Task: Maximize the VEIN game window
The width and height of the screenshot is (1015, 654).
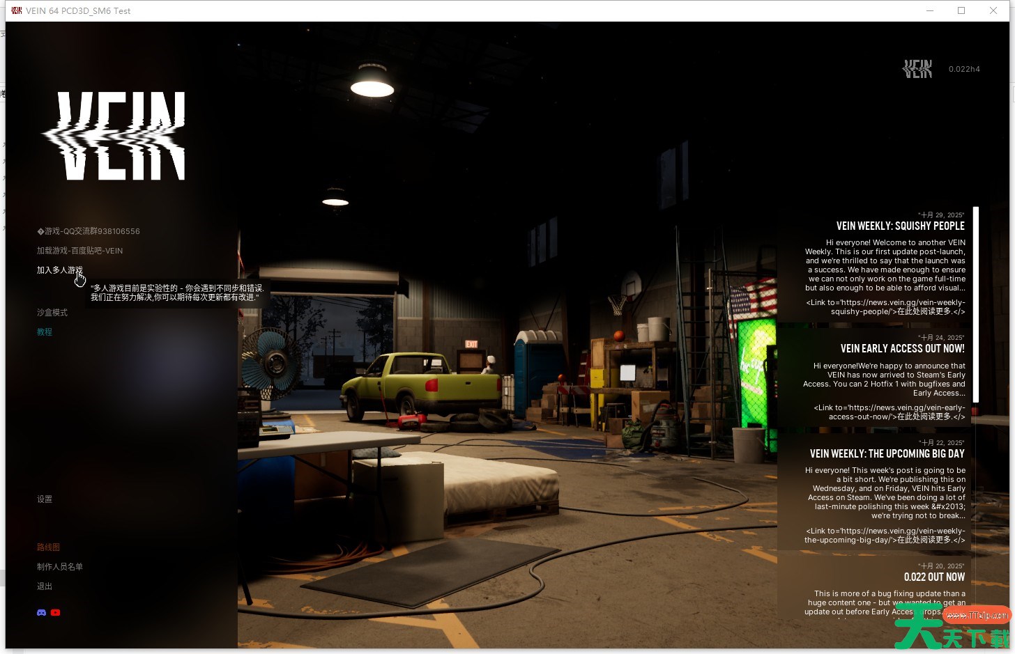Action: tap(961, 10)
